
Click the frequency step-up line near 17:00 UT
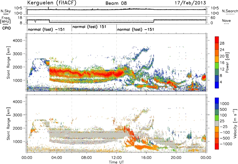tap(154, 21)
